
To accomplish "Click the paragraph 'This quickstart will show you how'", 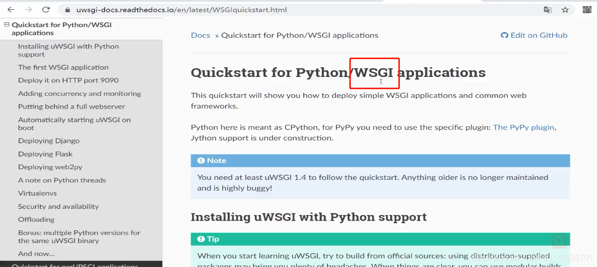I will [359, 101].
